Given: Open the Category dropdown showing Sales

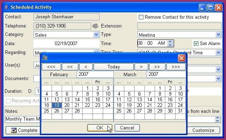Looking at the screenshot, I should [96, 35].
